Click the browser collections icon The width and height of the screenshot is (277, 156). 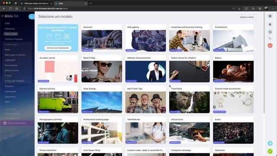(260, 9)
